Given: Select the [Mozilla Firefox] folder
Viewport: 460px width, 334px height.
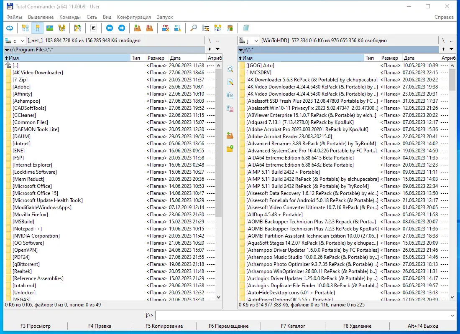Looking at the screenshot, I should [30, 215].
